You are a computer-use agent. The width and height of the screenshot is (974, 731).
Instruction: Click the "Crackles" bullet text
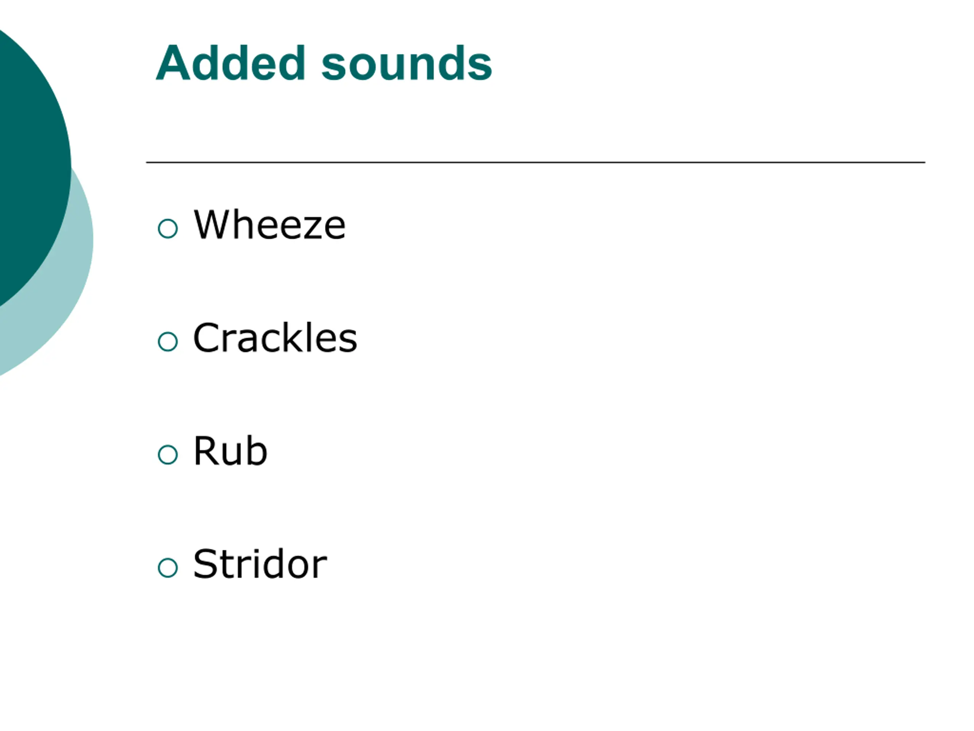275,338
